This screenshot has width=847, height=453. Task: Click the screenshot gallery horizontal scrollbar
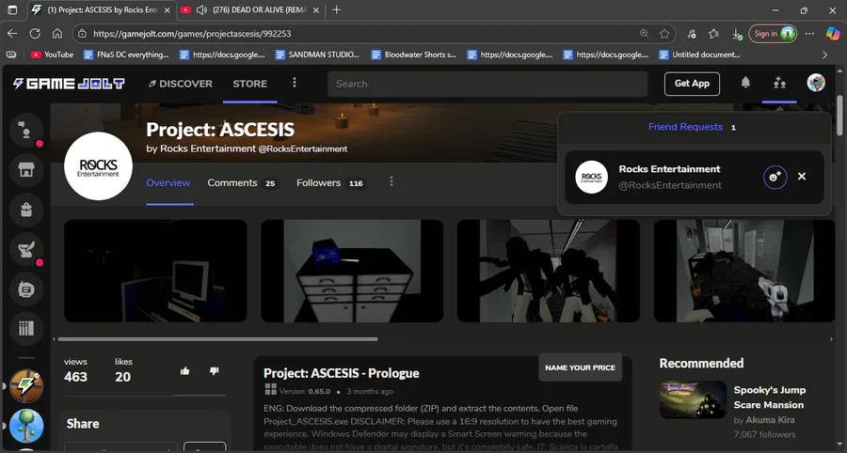217,339
